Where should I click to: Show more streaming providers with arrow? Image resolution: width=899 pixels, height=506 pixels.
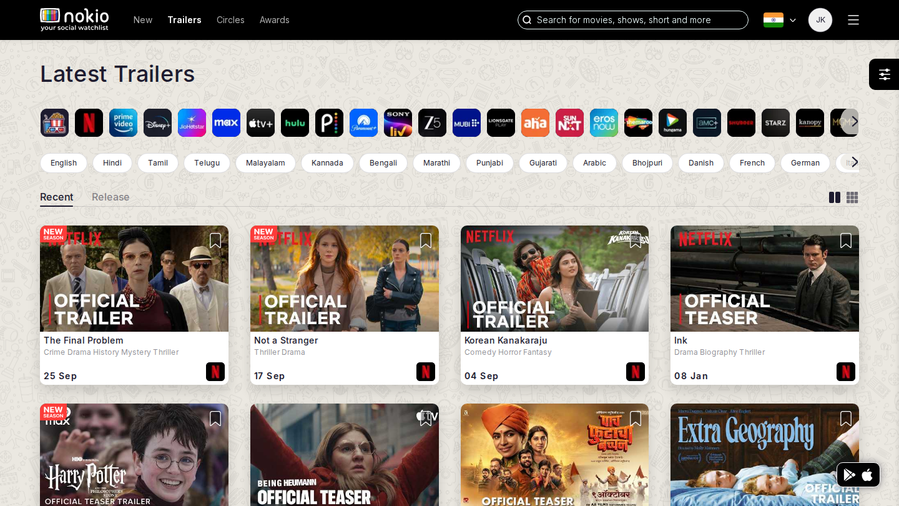point(855,121)
